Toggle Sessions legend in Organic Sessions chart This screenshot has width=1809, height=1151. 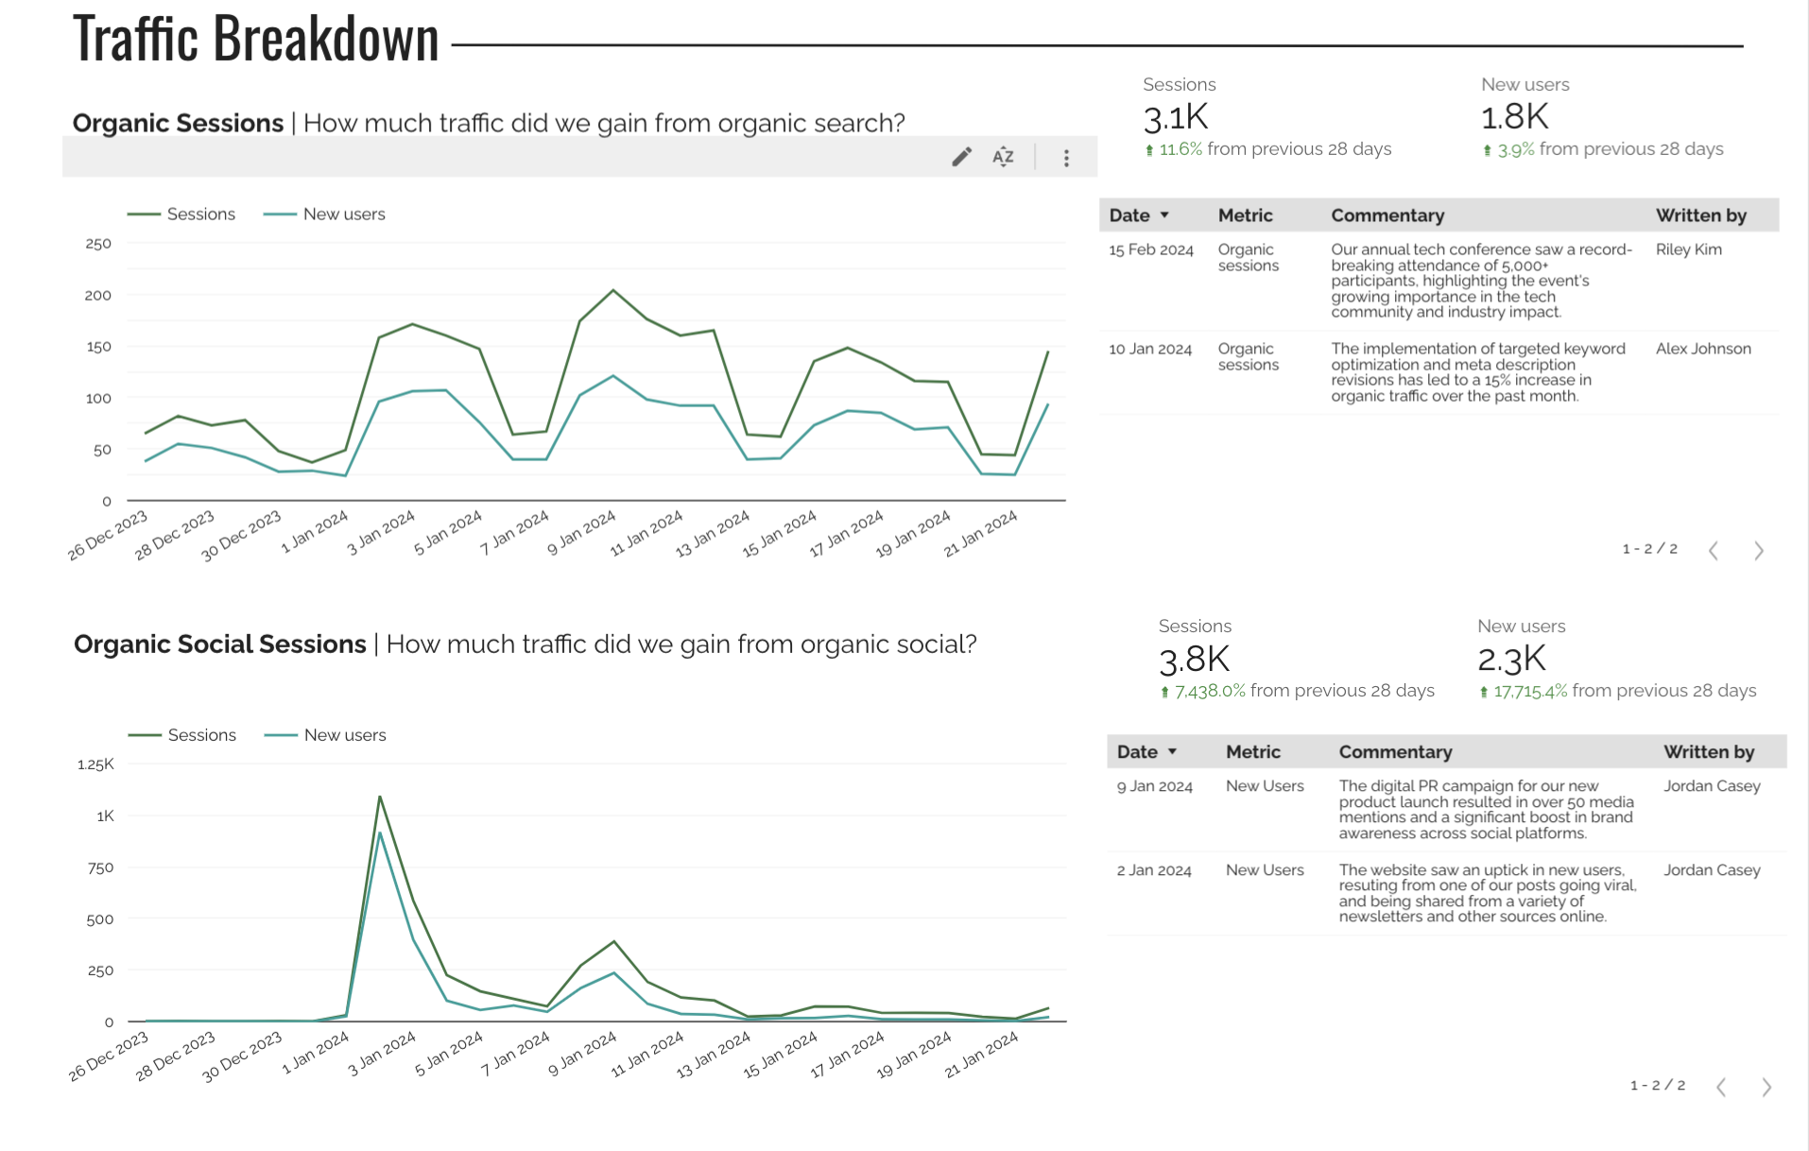coord(181,215)
